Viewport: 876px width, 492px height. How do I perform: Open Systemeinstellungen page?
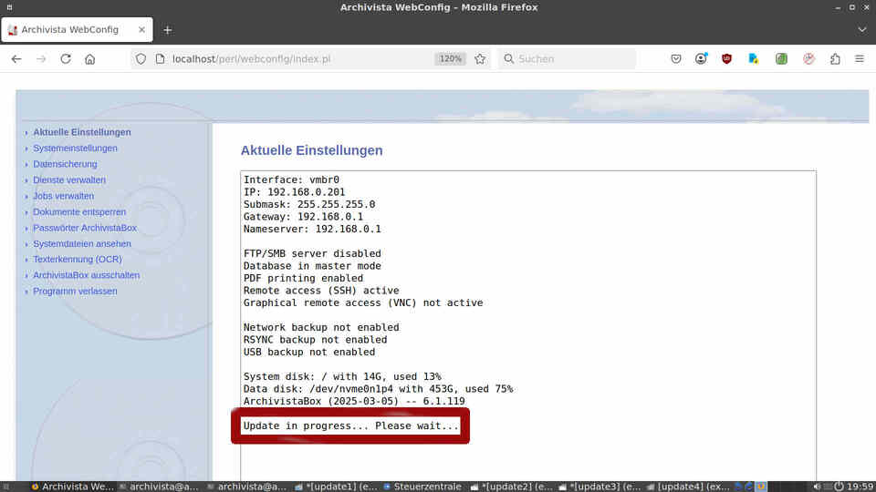(75, 149)
